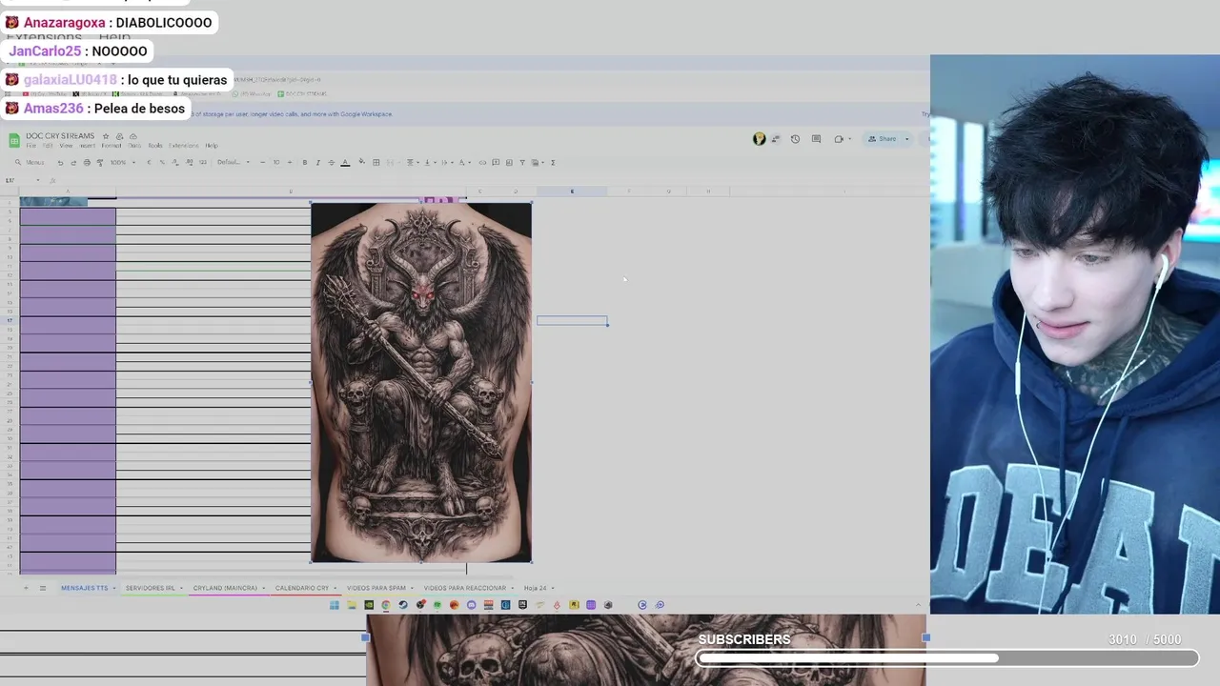
Task: Open the zoom 100% dropdown
Action: point(123,162)
